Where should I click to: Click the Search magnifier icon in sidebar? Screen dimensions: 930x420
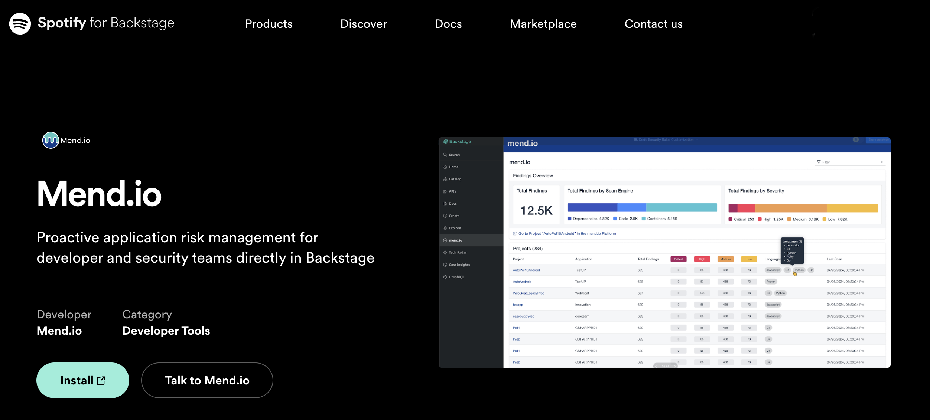coord(445,155)
